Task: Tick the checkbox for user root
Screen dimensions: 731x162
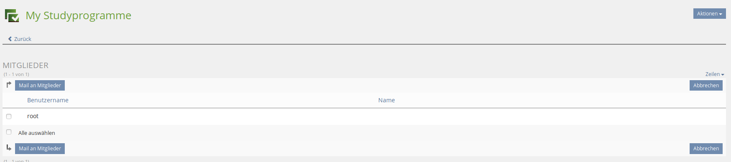Action: click(x=9, y=116)
